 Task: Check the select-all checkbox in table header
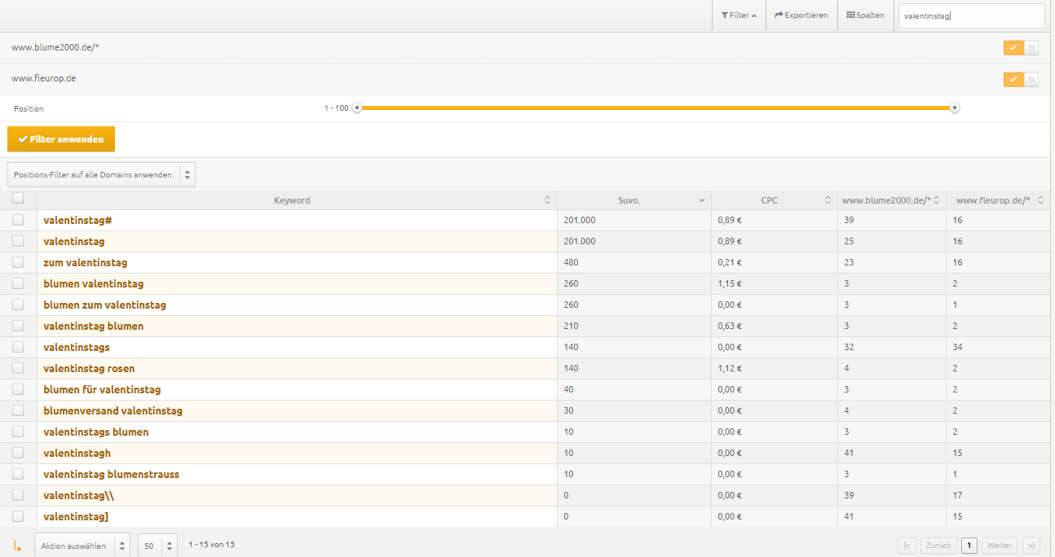[x=18, y=198]
